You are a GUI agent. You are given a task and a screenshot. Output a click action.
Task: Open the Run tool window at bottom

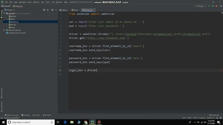pos(36,115)
